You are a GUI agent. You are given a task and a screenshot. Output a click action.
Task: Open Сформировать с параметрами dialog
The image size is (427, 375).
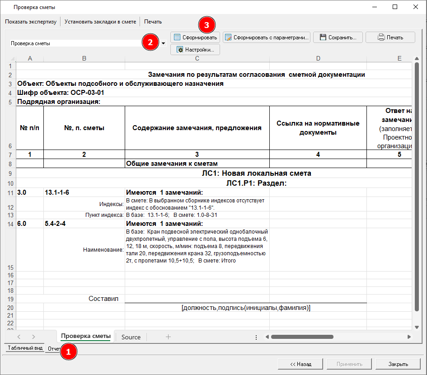(267, 37)
